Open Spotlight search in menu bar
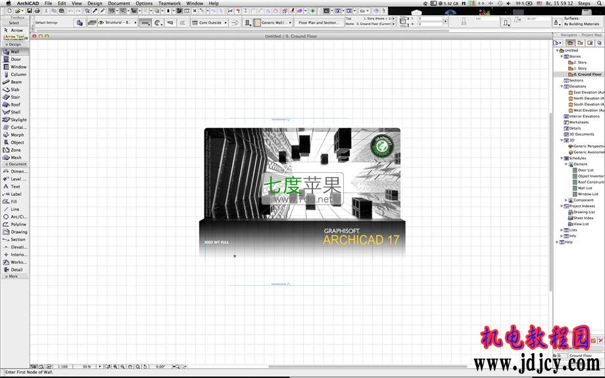 600,3
